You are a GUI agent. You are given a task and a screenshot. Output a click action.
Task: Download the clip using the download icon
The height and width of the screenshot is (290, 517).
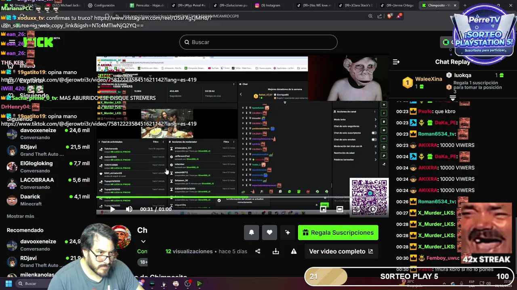(276, 251)
